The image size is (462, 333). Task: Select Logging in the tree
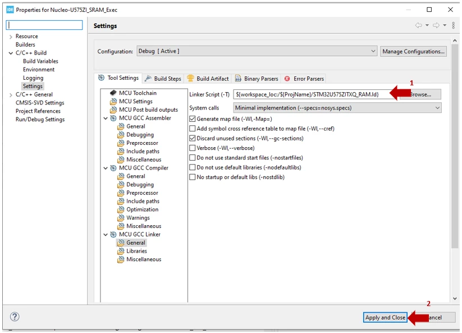click(x=33, y=78)
